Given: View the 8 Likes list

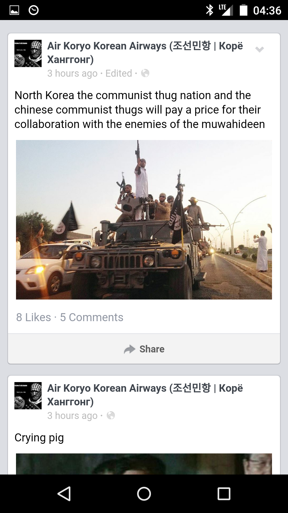Looking at the screenshot, I should [x=33, y=317].
